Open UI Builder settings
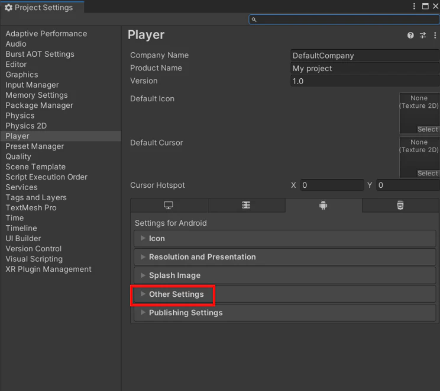Image resolution: width=440 pixels, height=391 pixels. (x=23, y=238)
